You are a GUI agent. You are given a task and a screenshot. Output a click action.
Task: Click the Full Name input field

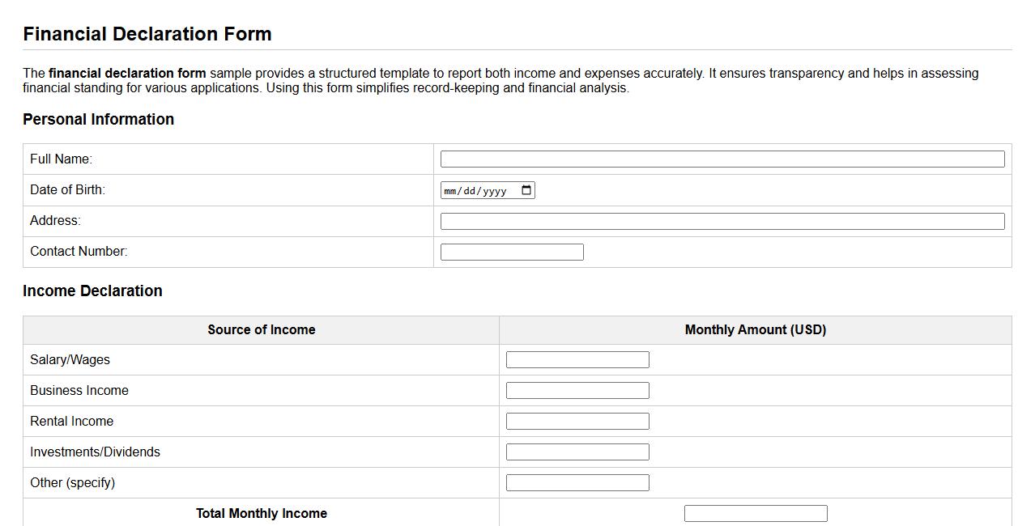click(722, 159)
